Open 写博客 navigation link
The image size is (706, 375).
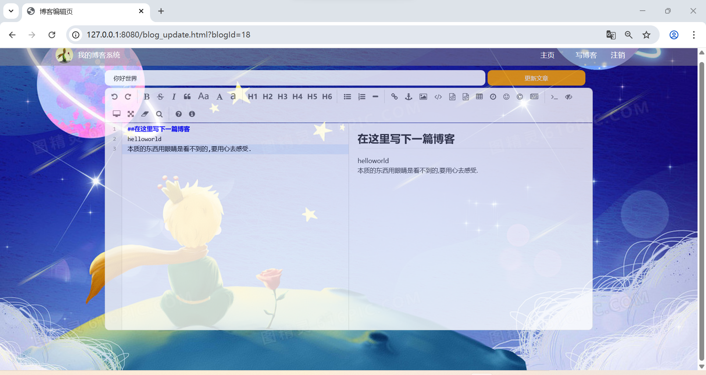[586, 55]
